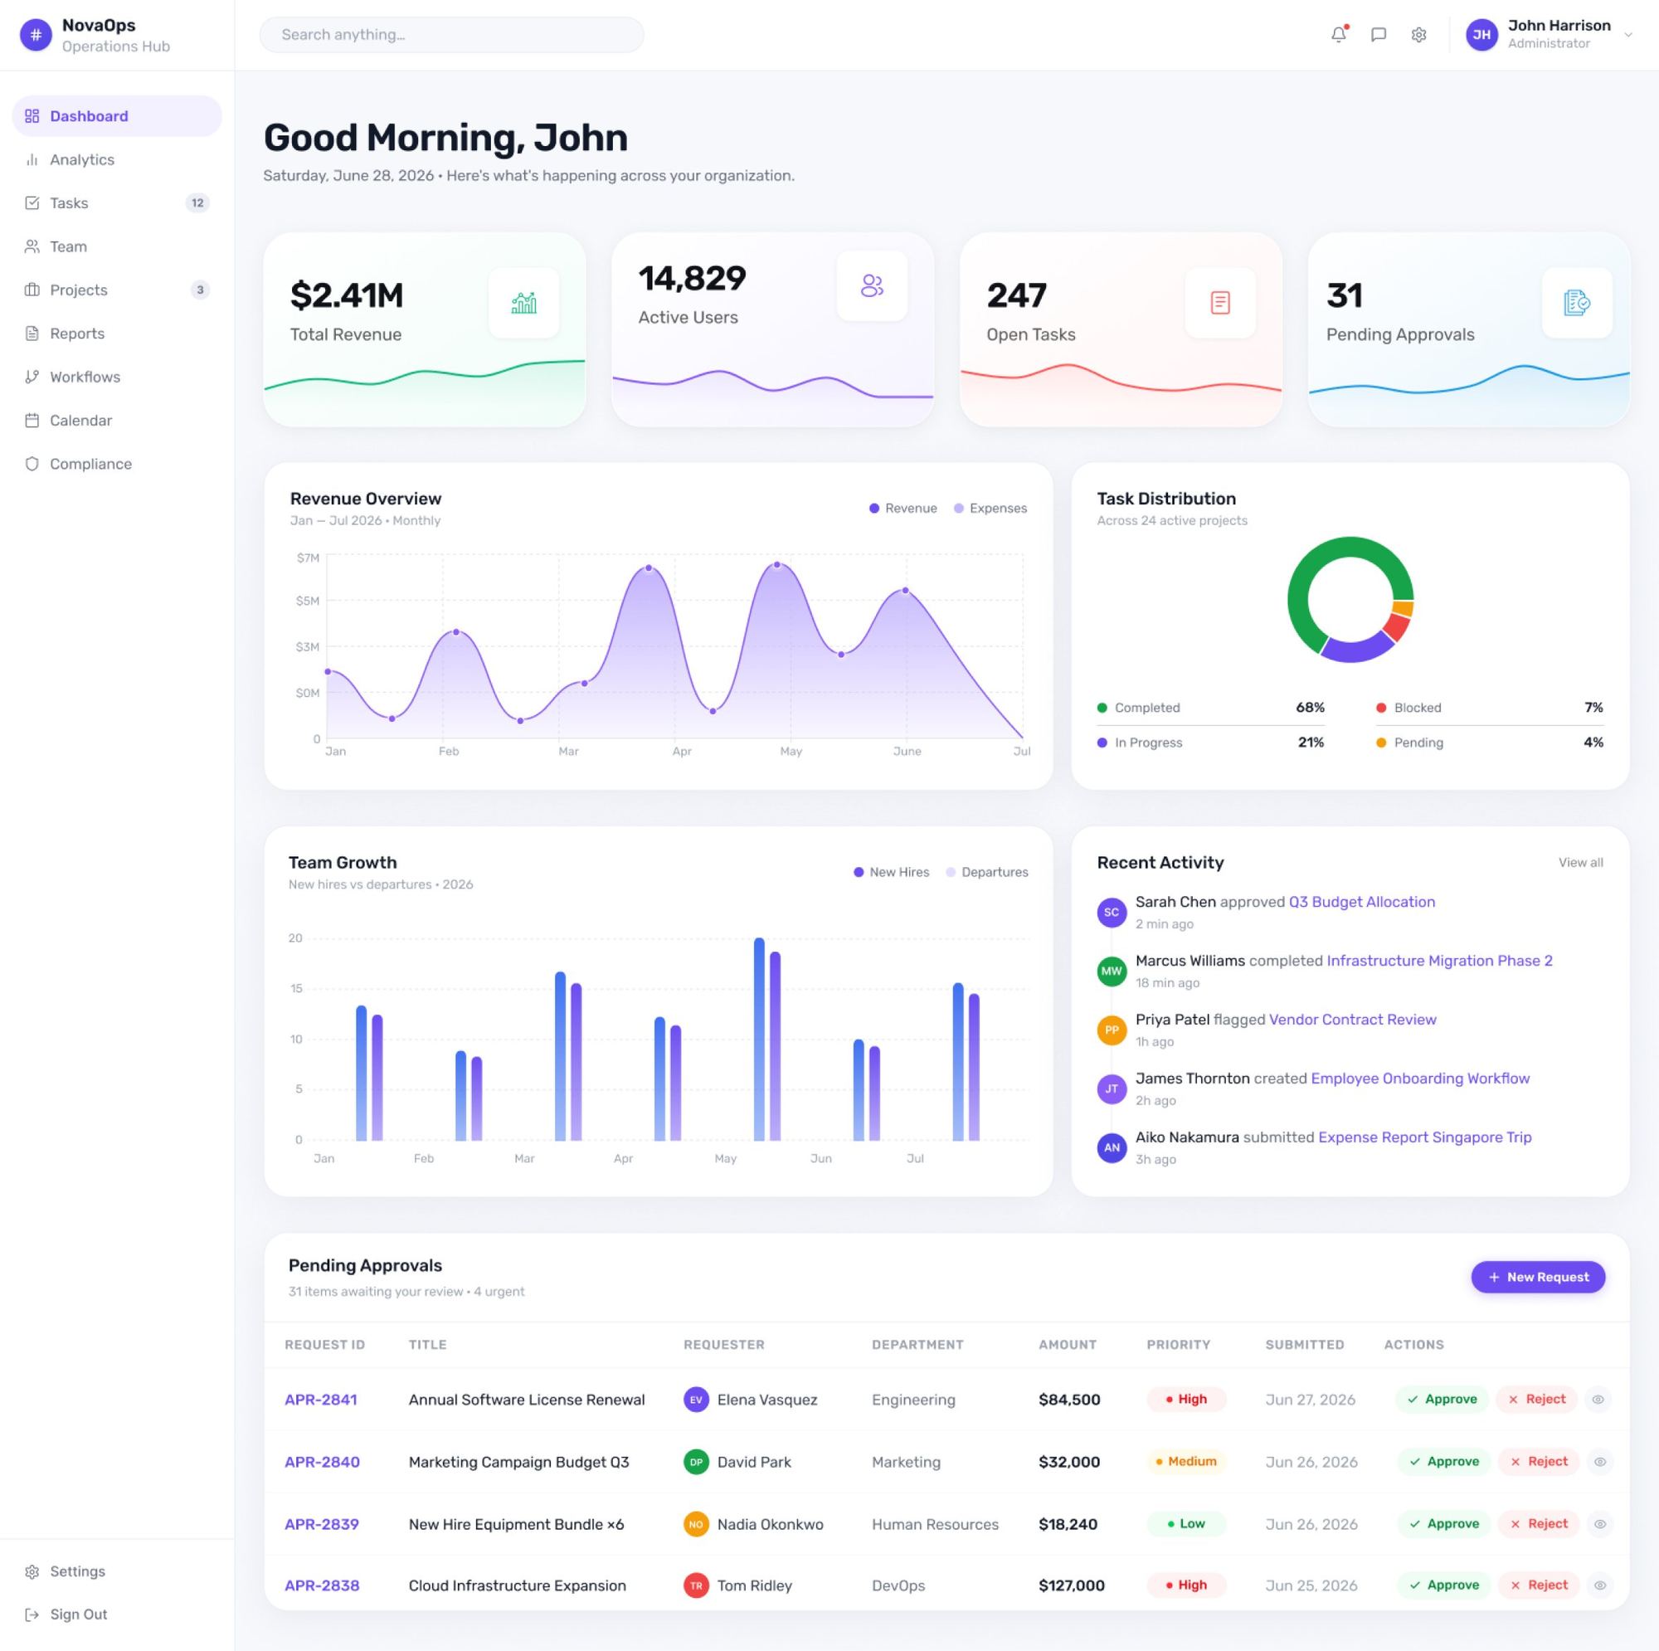Click the Total Revenue chart icon
This screenshot has height=1651, width=1659.
click(x=523, y=302)
